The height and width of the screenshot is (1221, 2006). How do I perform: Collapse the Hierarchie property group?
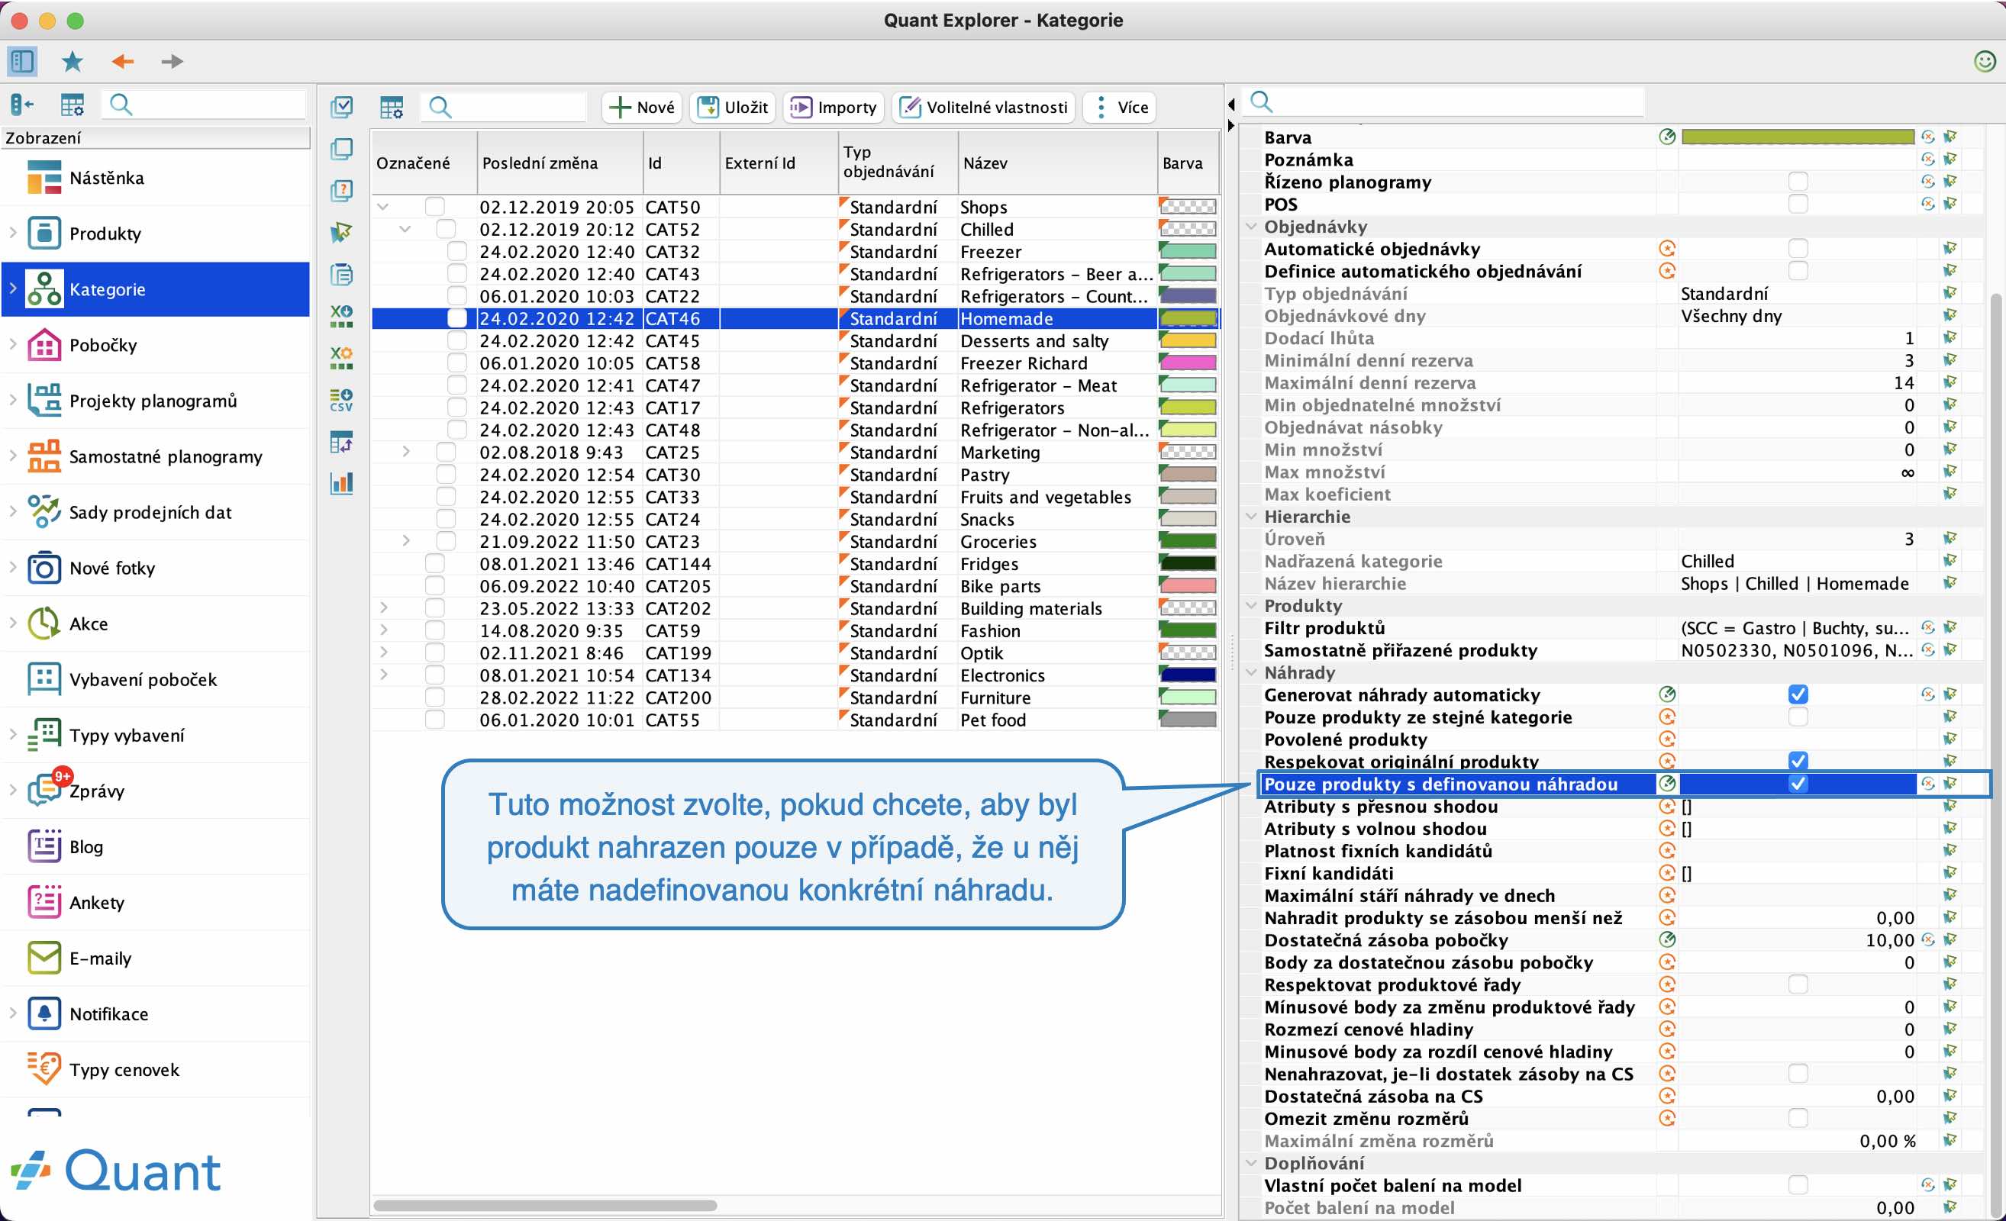(1251, 516)
